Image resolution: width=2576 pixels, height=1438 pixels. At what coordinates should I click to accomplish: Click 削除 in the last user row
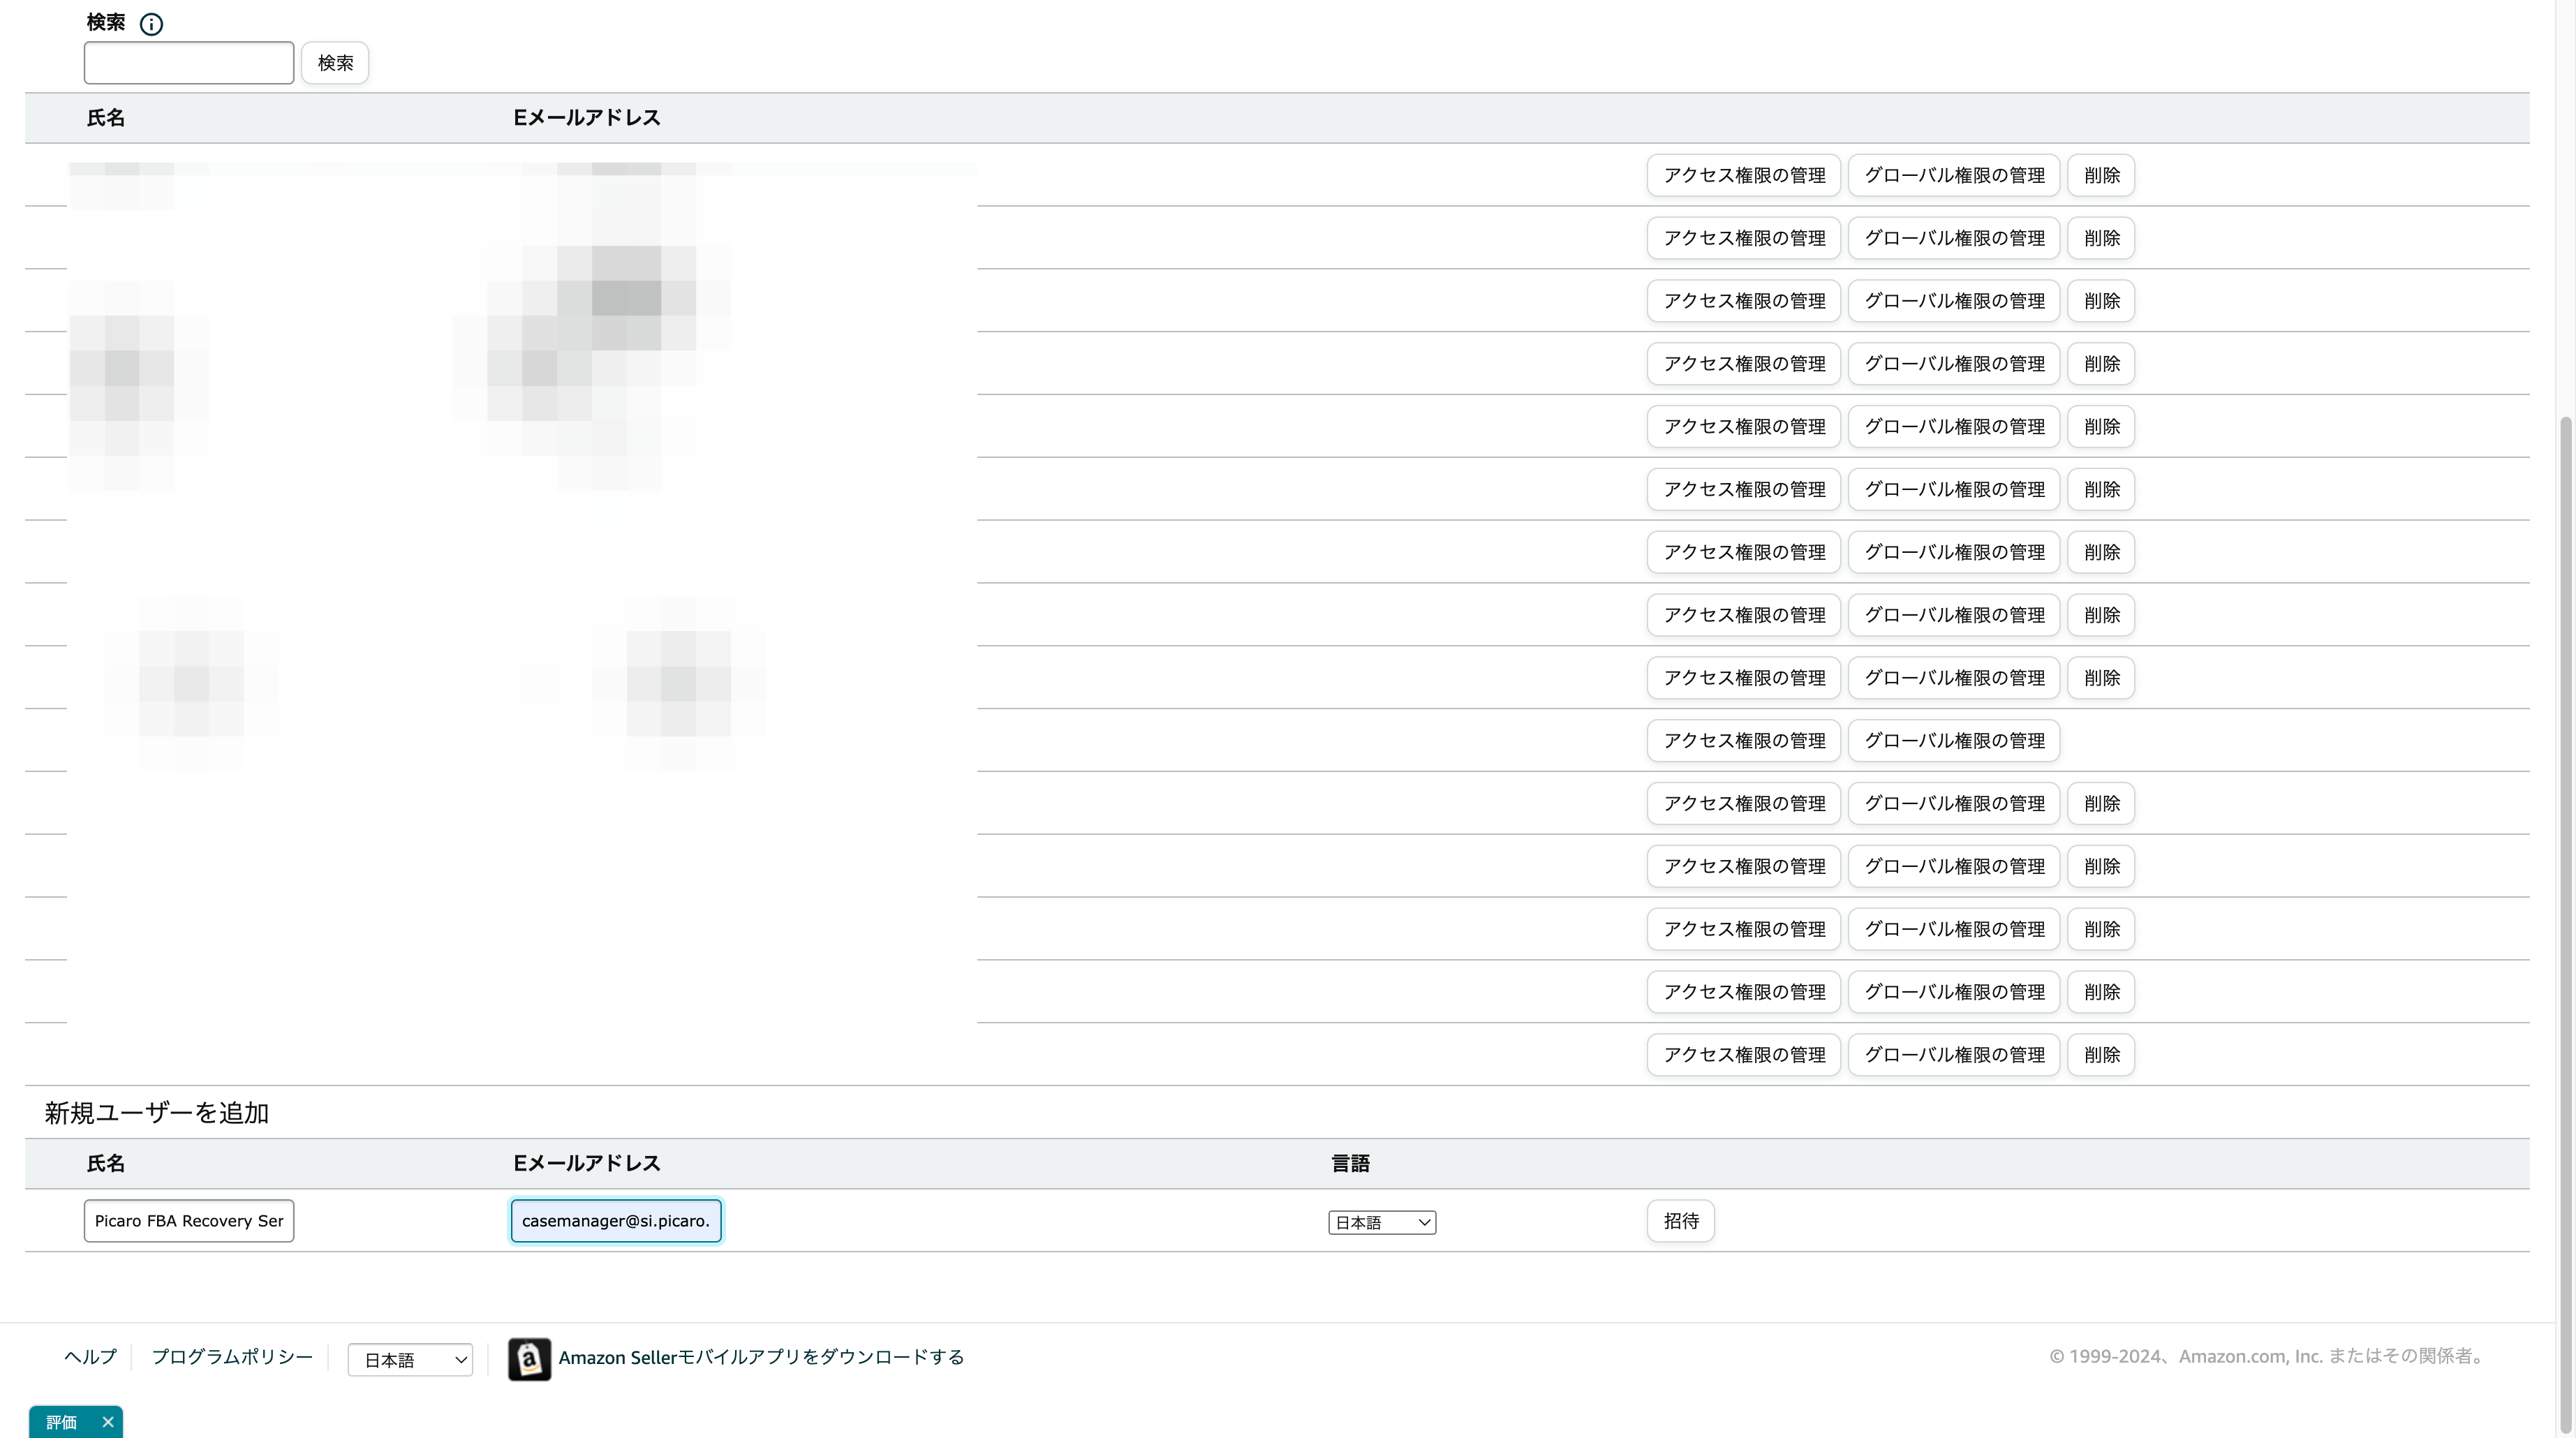[x=2101, y=1055]
